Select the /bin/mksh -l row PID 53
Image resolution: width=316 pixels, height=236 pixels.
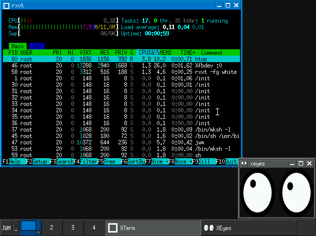[x=121, y=149]
